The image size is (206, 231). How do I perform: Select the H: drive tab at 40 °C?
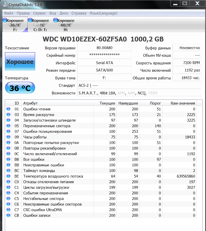(x=65, y=25)
